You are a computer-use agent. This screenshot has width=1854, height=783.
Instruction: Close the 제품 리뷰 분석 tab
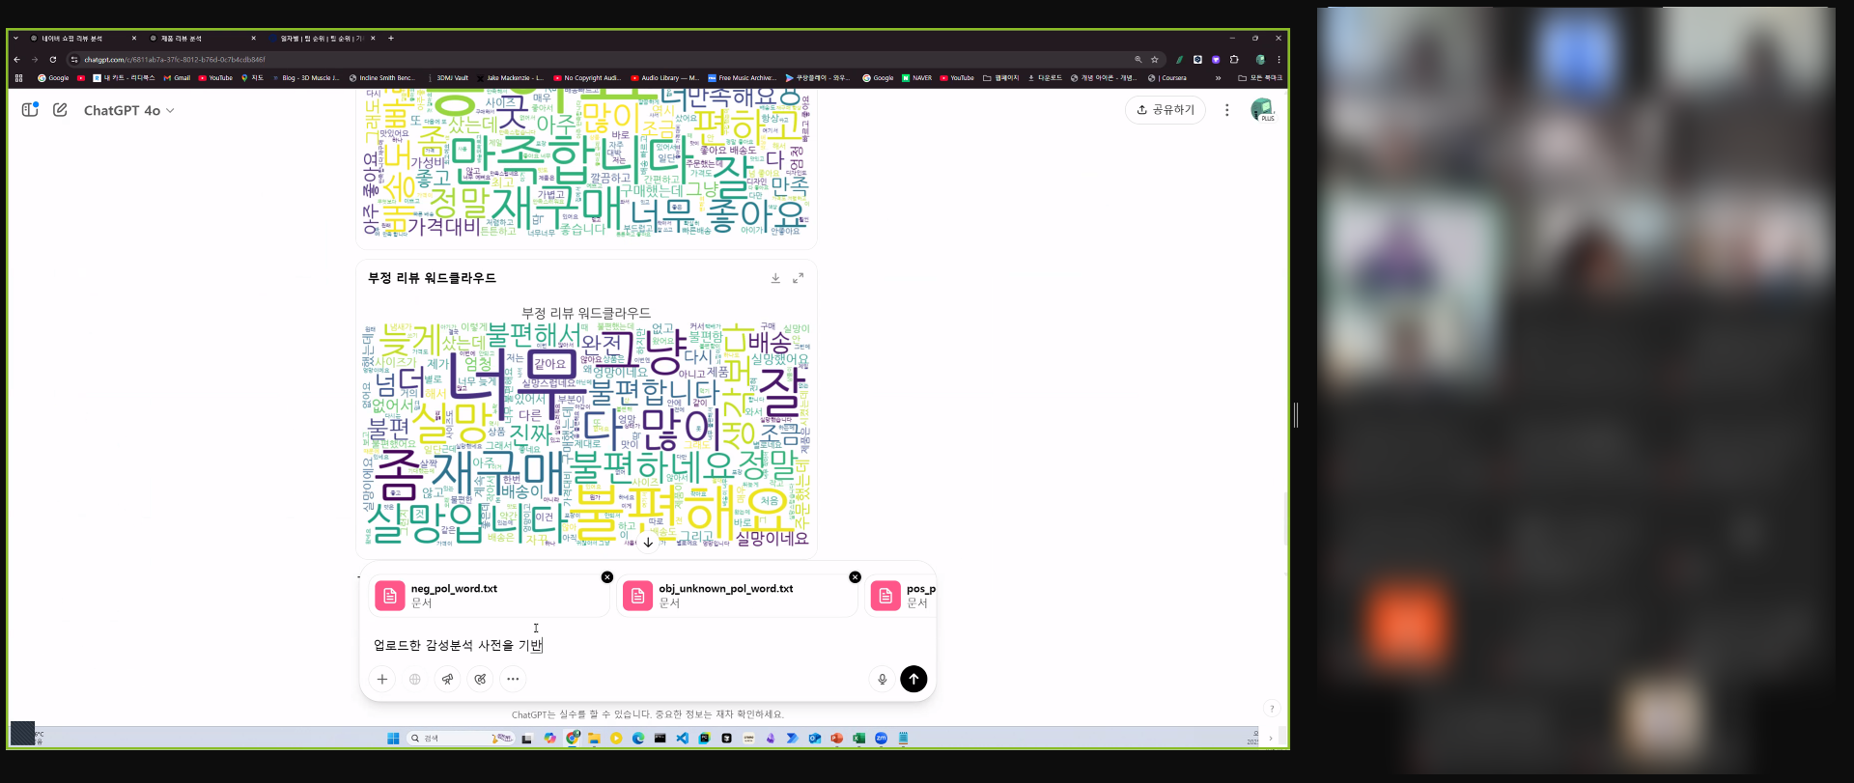[253, 39]
